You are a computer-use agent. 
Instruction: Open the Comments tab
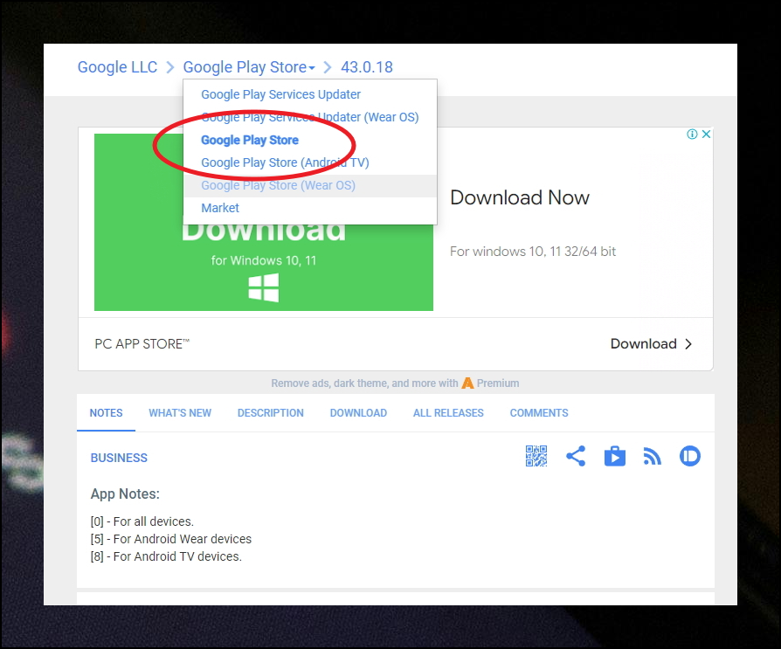pyautogui.click(x=539, y=413)
